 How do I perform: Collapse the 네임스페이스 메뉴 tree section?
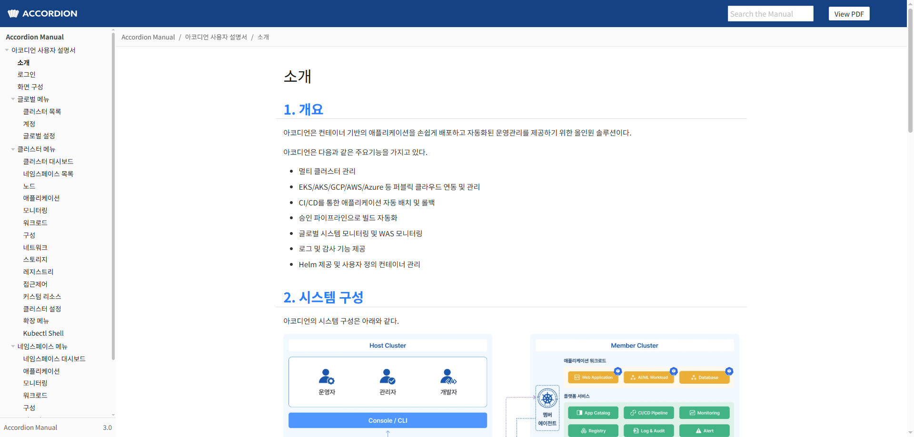click(13, 346)
